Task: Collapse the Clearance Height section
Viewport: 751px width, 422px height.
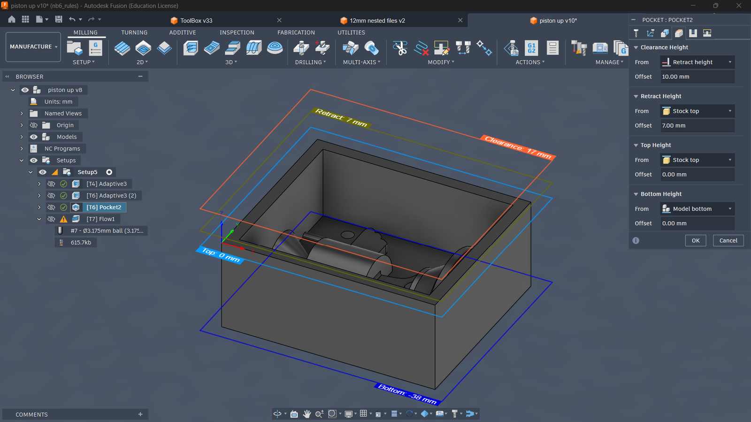Action: [x=636, y=47]
